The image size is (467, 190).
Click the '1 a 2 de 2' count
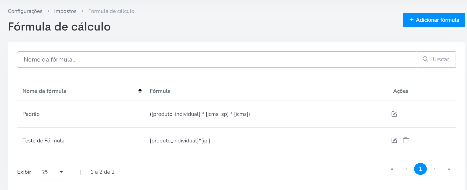102,172
